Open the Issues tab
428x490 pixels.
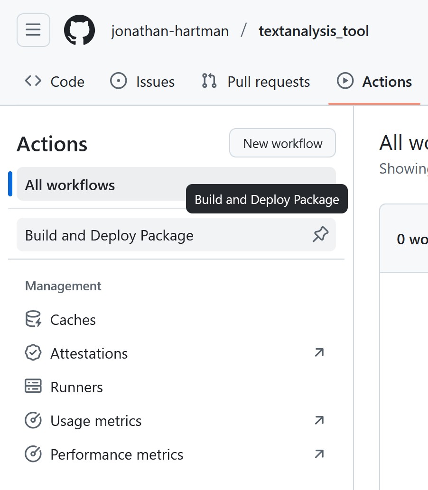142,82
